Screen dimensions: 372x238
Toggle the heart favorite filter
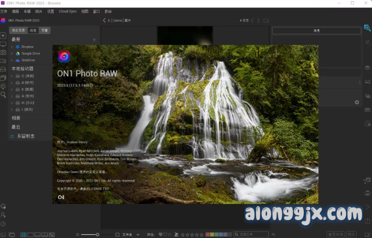[161, 235]
